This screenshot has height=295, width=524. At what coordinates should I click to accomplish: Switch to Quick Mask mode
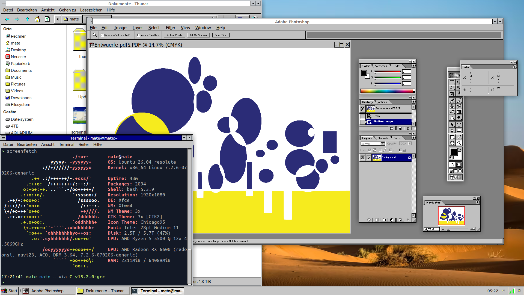click(459, 165)
